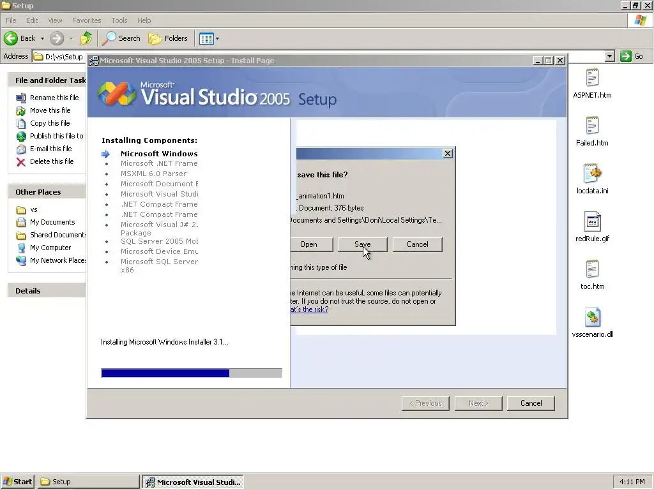Select the redRule.gif file icon
654x490 pixels.
(x=592, y=221)
